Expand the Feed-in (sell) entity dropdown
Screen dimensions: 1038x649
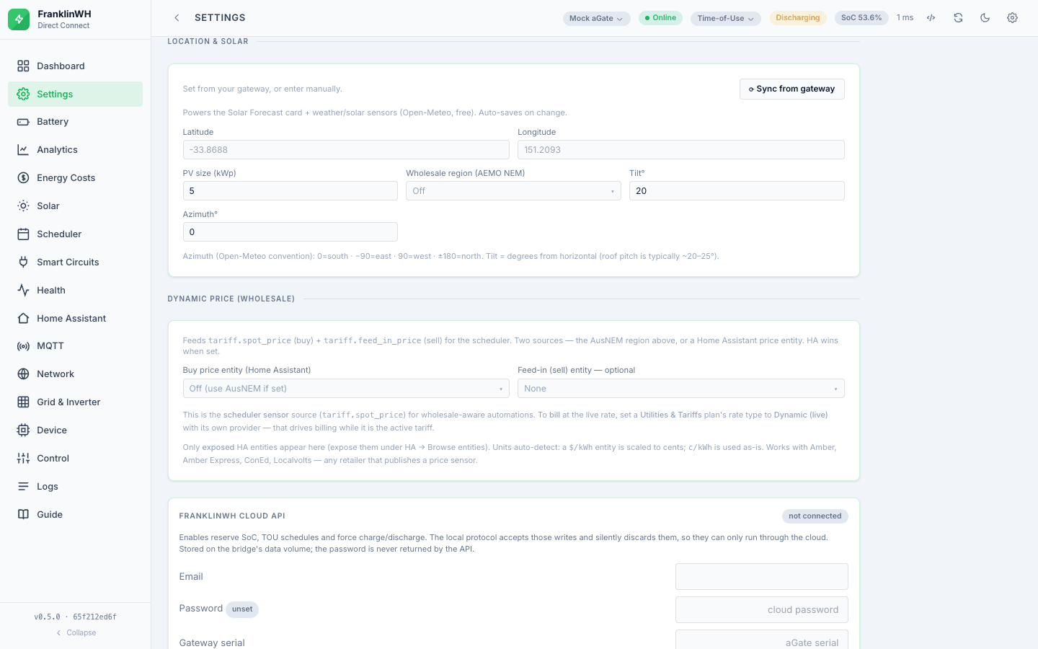(681, 389)
